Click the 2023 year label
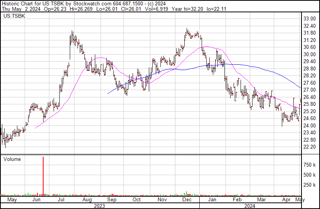Screen dimensions: 320x209 click(x=99, y=206)
